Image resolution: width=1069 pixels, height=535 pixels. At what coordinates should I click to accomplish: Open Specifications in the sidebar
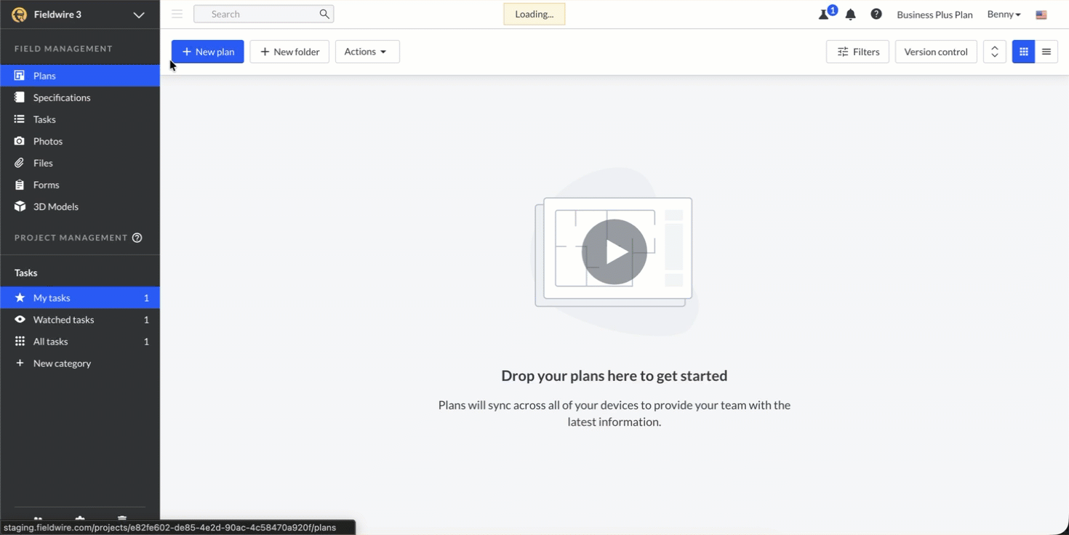coord(62,97)
